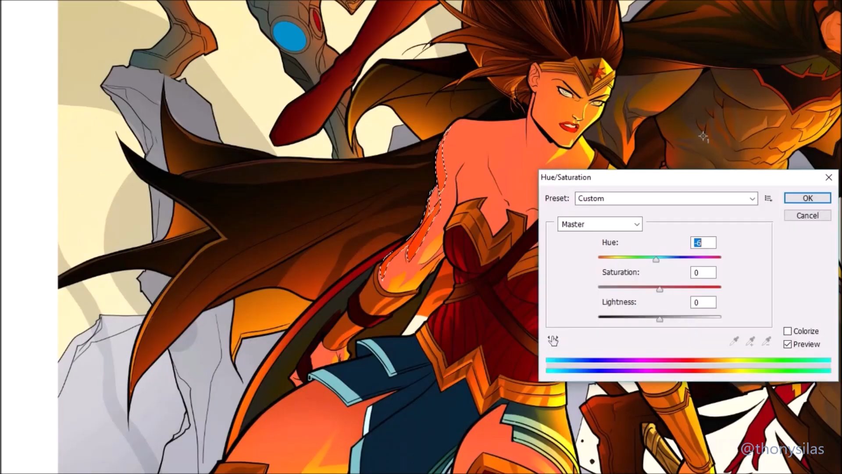This screenshot has width=842, height=474.
Task: Select the Subtract from Sample eyedropper
Action: 767,341
